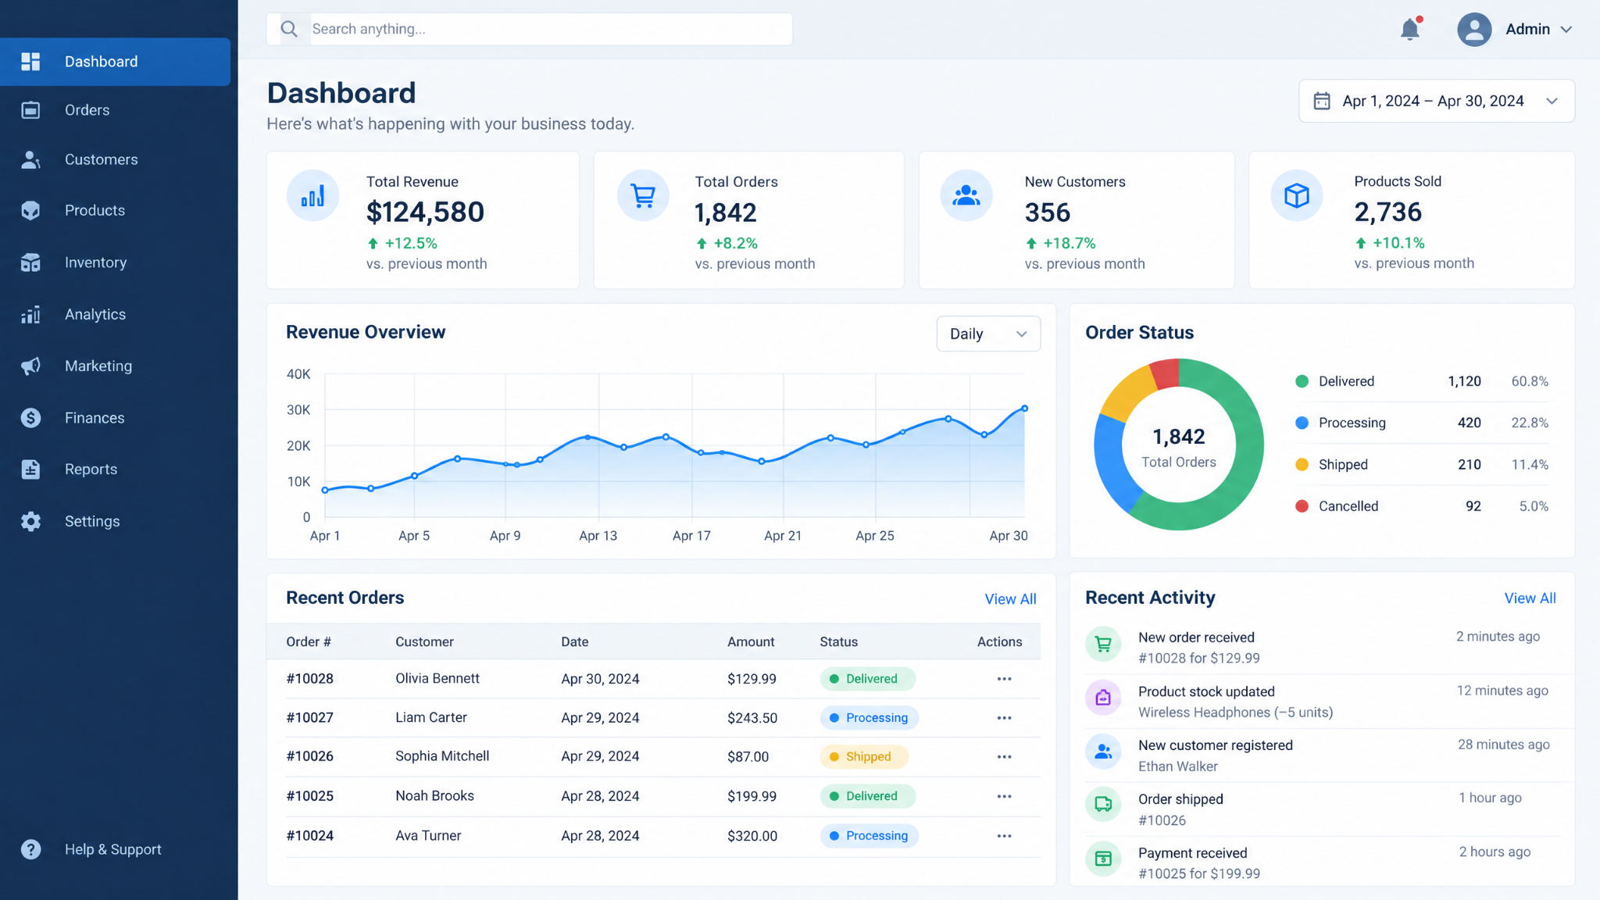Expand the Apr 2024 date range picker
This screenshot has width=1600, height=900.
[1437, 101]
